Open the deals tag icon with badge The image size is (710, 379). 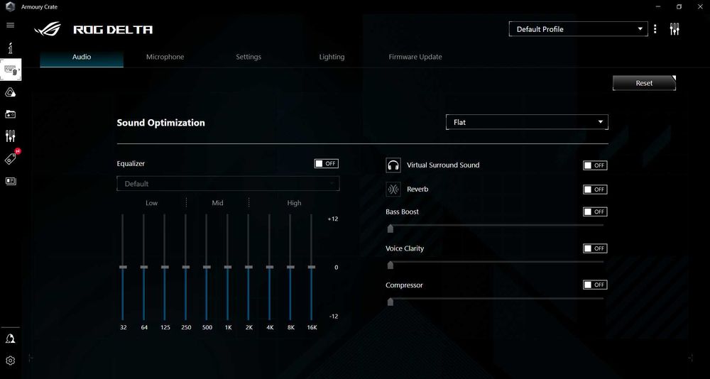coord(11,158)
